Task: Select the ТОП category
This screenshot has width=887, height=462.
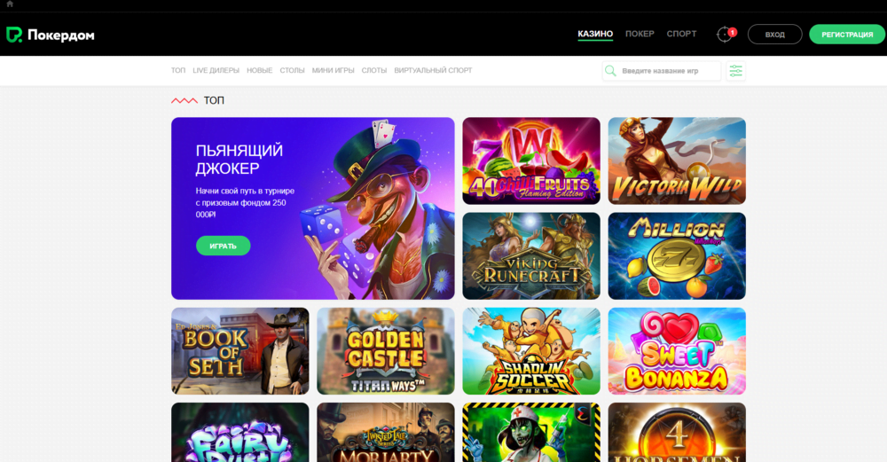Action: coord(178,71)
